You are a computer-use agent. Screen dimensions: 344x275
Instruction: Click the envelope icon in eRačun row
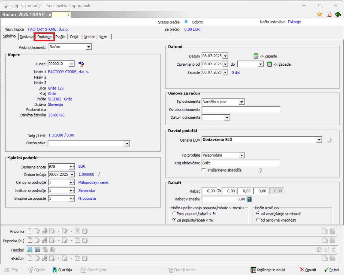point(77,258)
